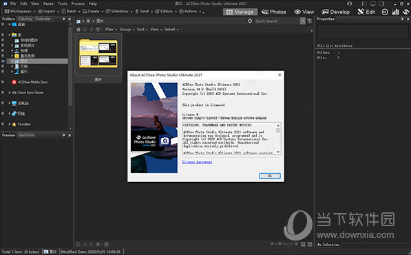Select the Folders pane tab

(8, 19)
